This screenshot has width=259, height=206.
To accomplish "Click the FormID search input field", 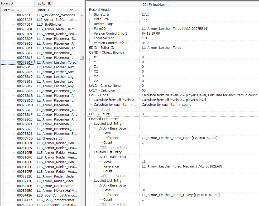I will coord(24,3).
